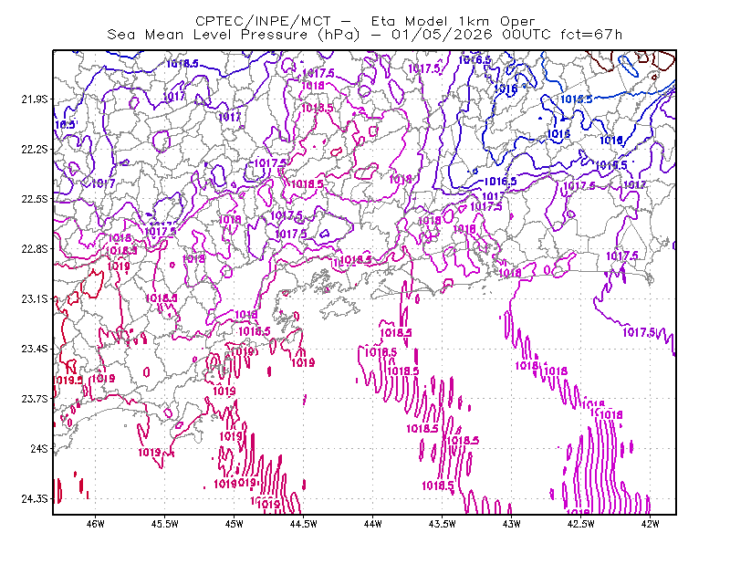Select the "42.5W" longitude axis label

coord(580,524)
